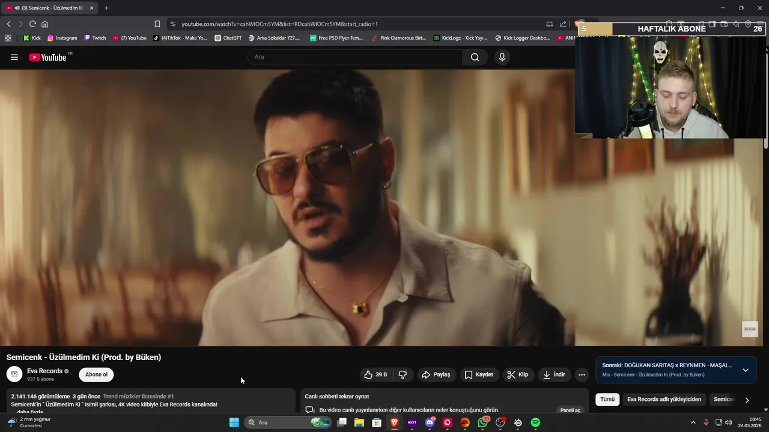Bookmark this page icon in address bar
This screenshot has height=432, width=769.
tap(157, 24)
